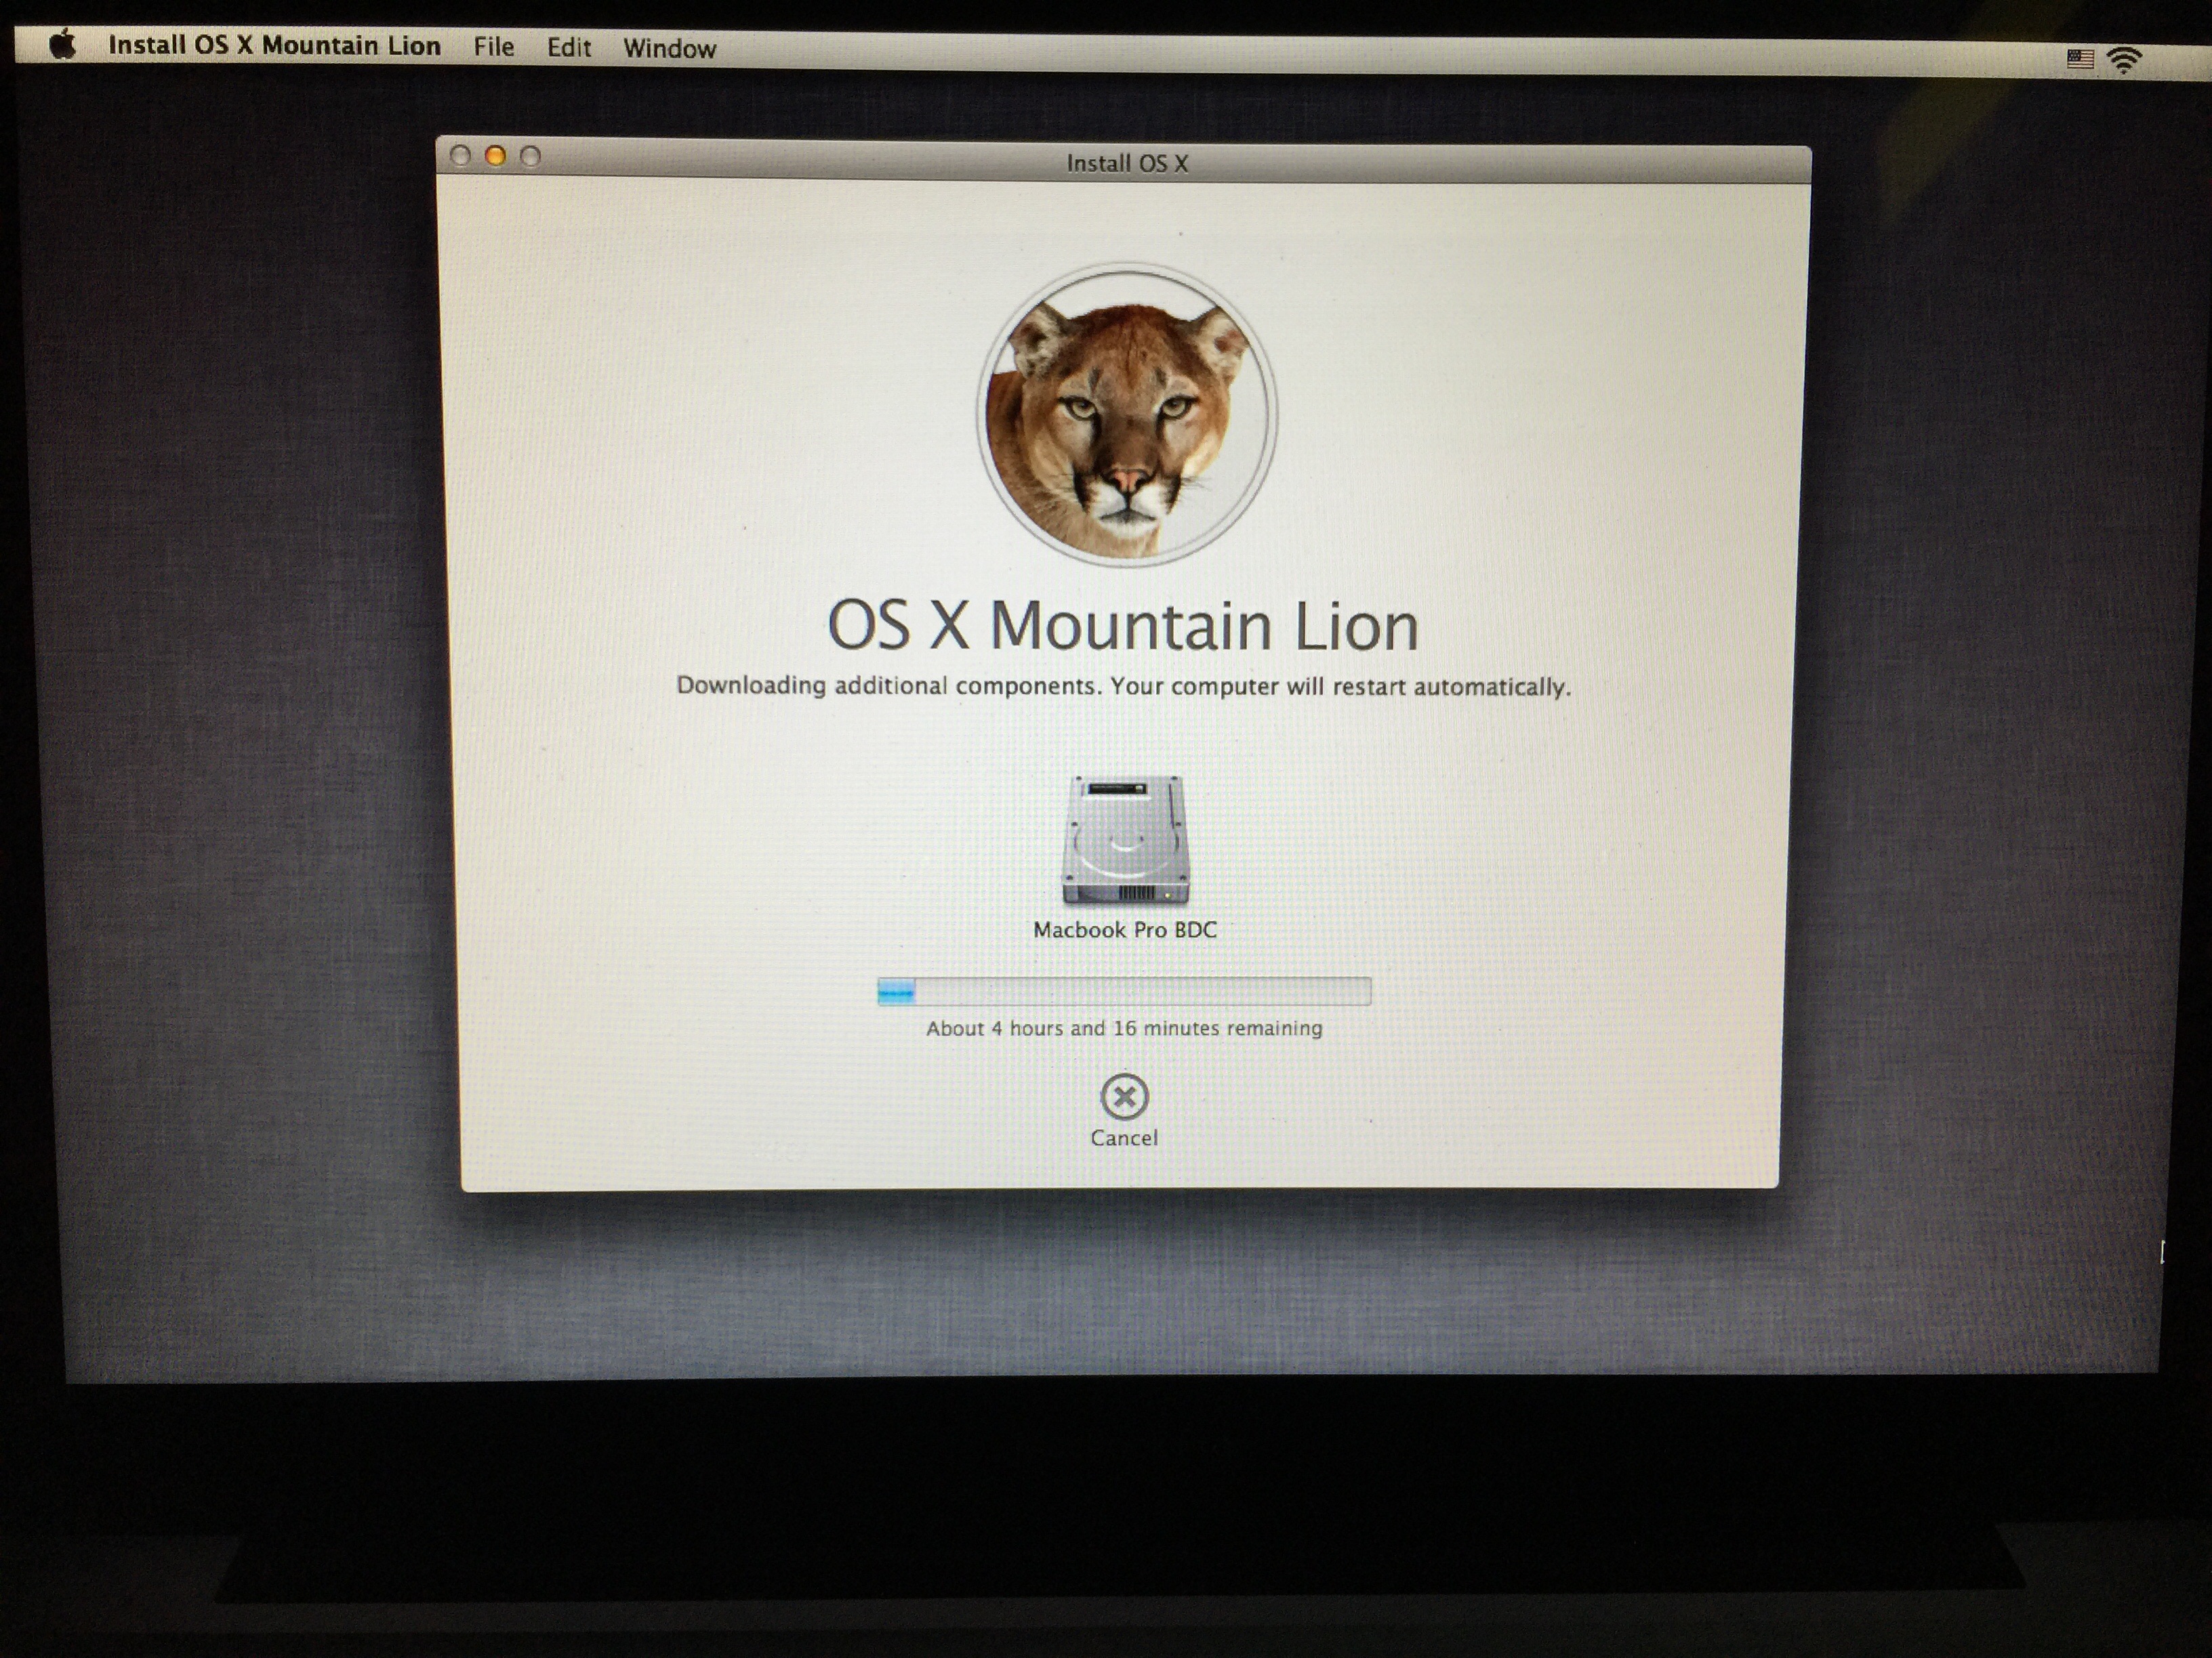Open the Install OS X Mountain Lion menu
Viewport: 2212px width, 1658px height.
[274, 46]
